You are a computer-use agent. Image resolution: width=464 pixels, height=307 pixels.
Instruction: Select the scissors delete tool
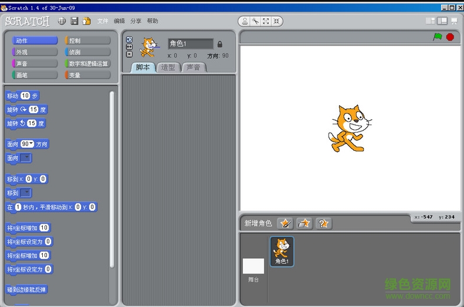point(255,21)
